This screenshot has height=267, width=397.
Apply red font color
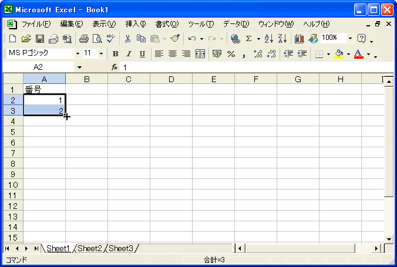pyautogui.click(x=358, y=54)
